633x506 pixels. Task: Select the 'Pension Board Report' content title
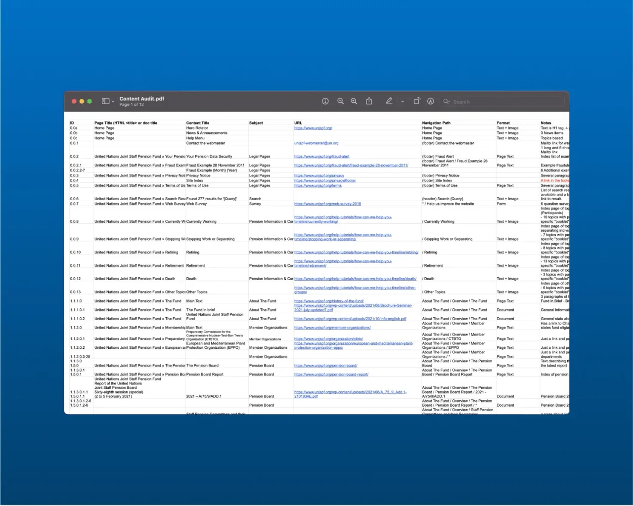point(205,375)
